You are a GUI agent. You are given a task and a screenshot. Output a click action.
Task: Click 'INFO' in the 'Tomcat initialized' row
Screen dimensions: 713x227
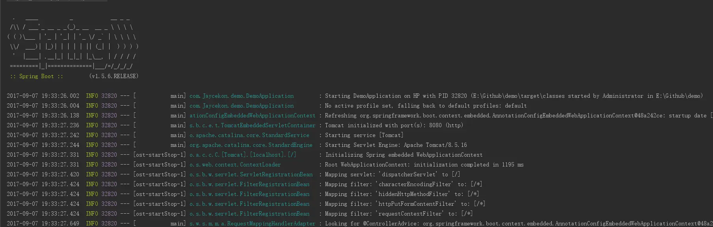point(92,125)
